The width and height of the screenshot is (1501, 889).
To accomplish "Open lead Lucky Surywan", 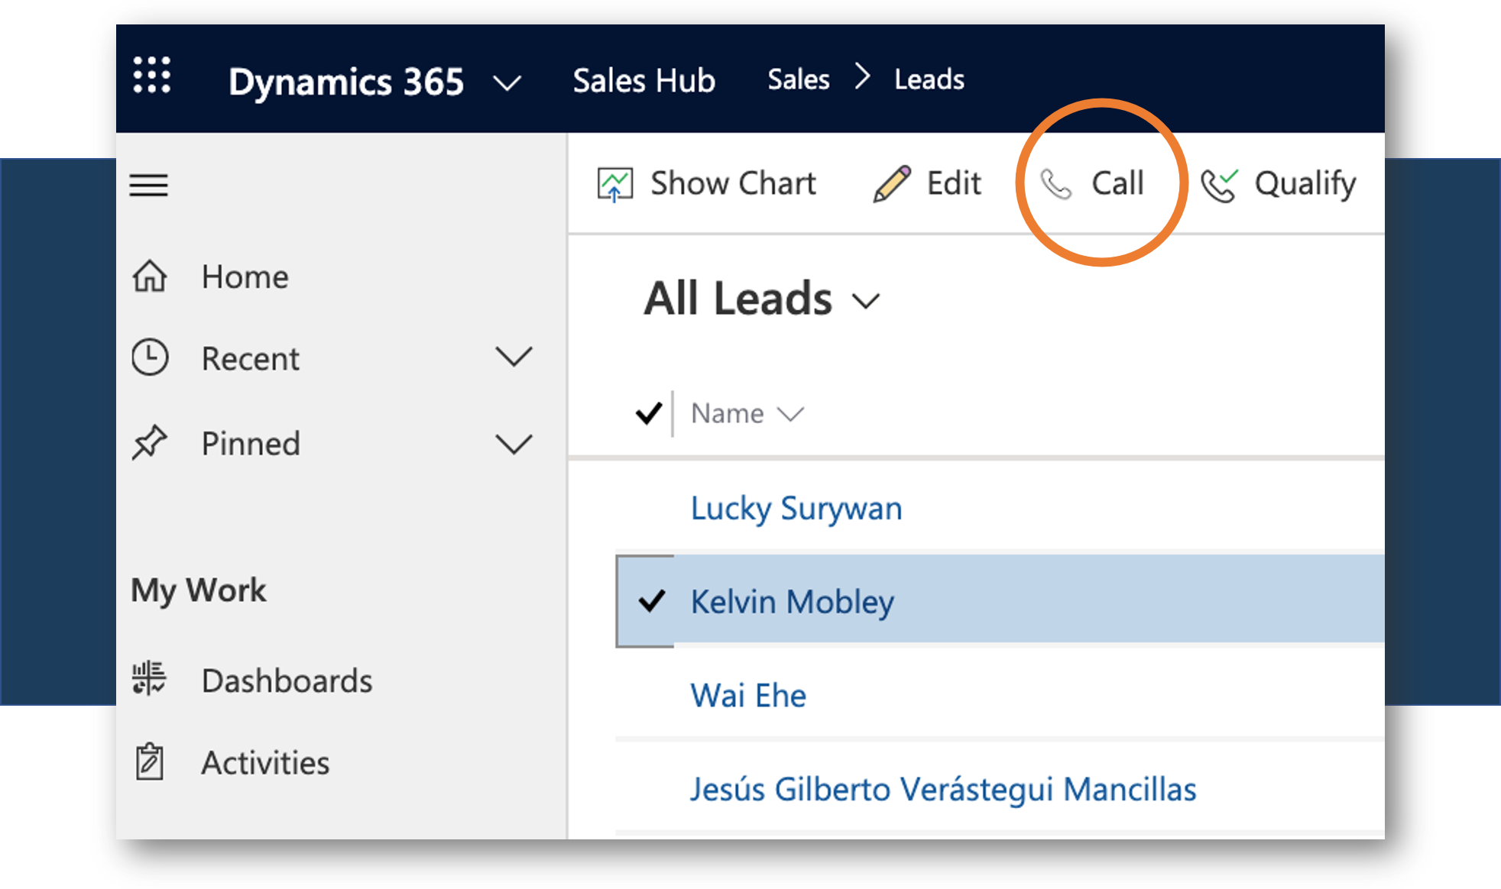I will pos(796,508).
